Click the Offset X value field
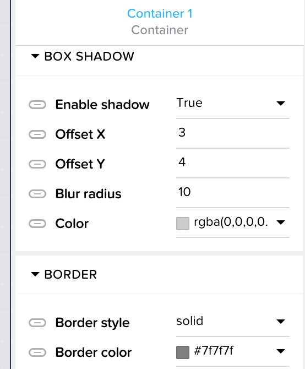This screenshot has height=369, width=305. tap(232, 133)
